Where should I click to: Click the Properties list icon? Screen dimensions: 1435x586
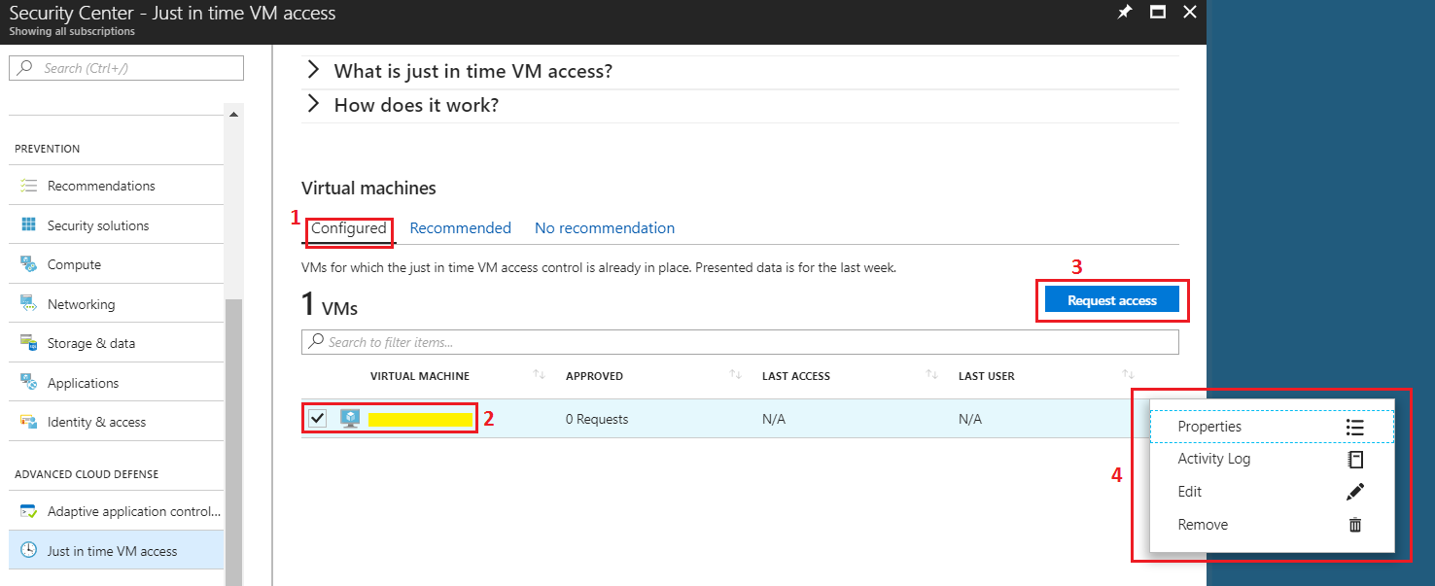1354,427
